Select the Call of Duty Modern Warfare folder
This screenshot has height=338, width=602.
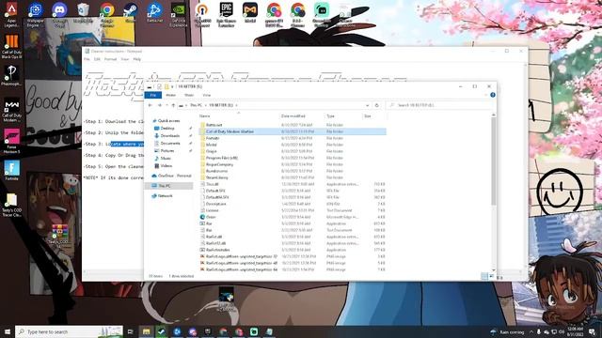point(293,131)
